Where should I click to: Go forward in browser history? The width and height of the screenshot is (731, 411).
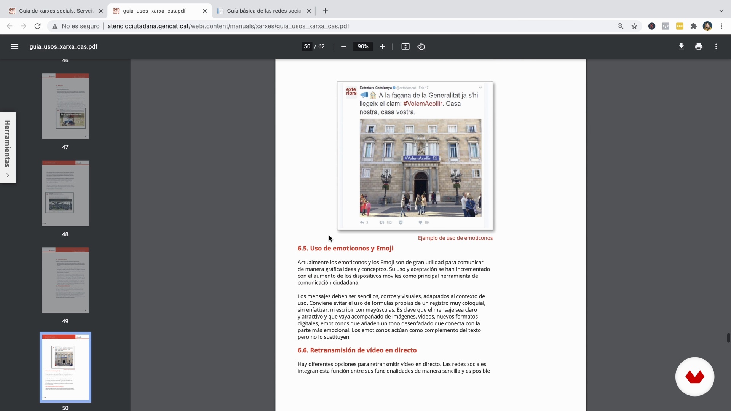(x=24, y=26)
